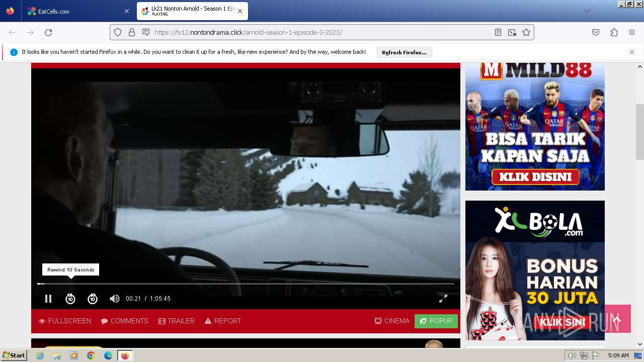
Task: Save page to Pocket
Action: (596, 32)
